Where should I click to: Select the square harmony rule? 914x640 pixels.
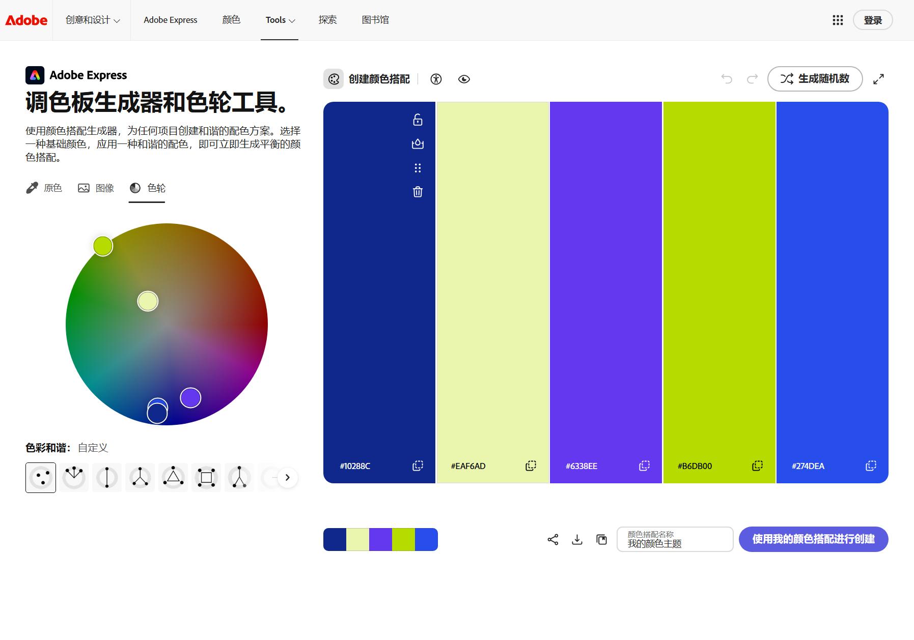point(206,478)
